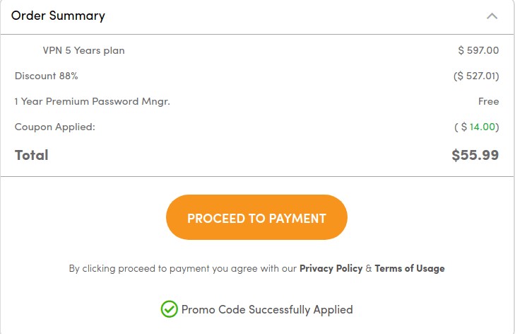The width and height of the screenshot is (515, 334).
Task: Click the ampersand between policy links
Action: tap(368, 268)
